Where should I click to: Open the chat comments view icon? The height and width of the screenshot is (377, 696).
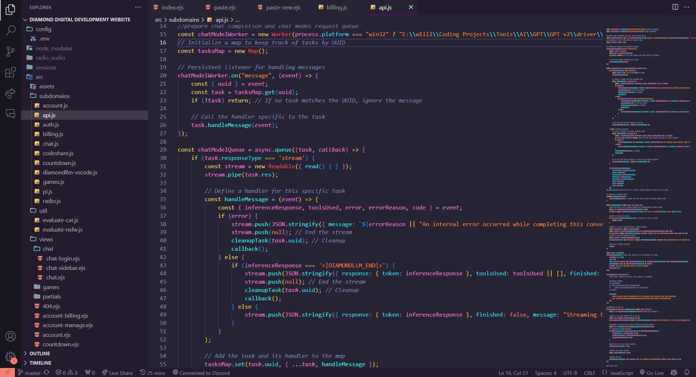[11, 114]
